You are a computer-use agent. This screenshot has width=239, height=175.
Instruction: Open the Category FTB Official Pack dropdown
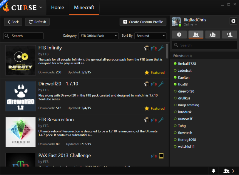pyautogui.click(x=98, y=36)
